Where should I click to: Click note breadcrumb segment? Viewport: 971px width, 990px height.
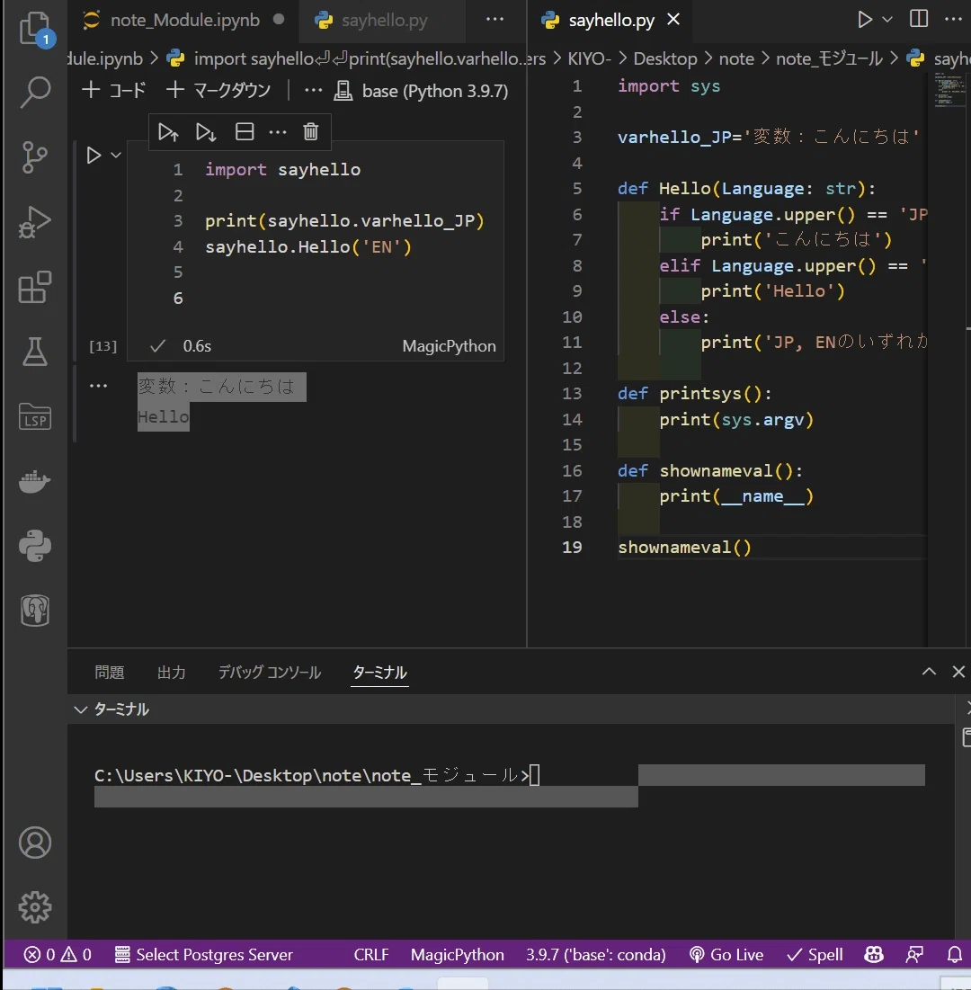[736, 58]
